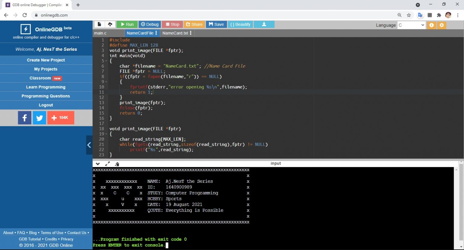Open the orange info icon button

(431, 25)
